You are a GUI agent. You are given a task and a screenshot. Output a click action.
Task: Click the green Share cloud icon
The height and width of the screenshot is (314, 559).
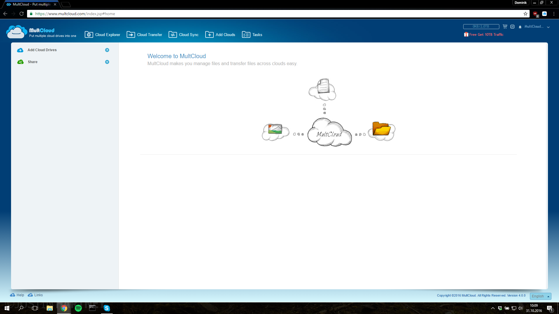coord(20,62)
